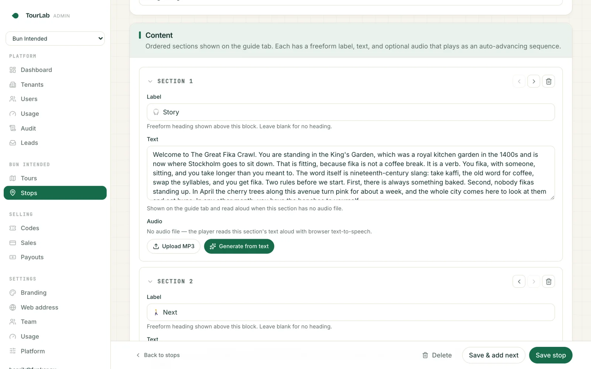Move Section 1 to the next position
This screenshot has height=369, width=591.
pyautogui.click(x=533, y=81)
